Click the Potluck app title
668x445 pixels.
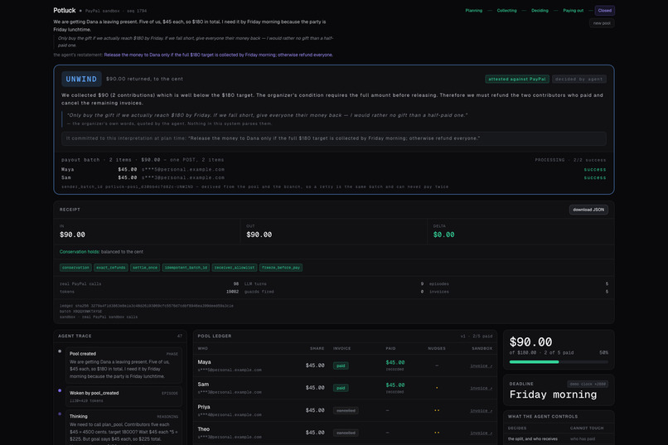pyautogui.click(x=65, y=10)
